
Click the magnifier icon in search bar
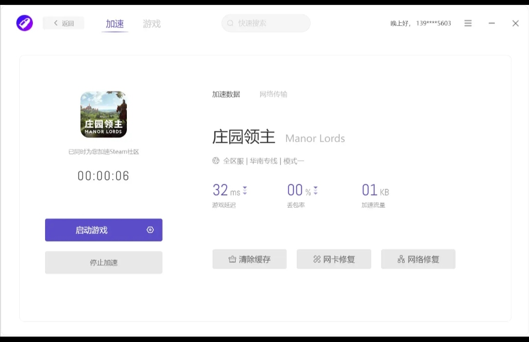tap(231, 23)
